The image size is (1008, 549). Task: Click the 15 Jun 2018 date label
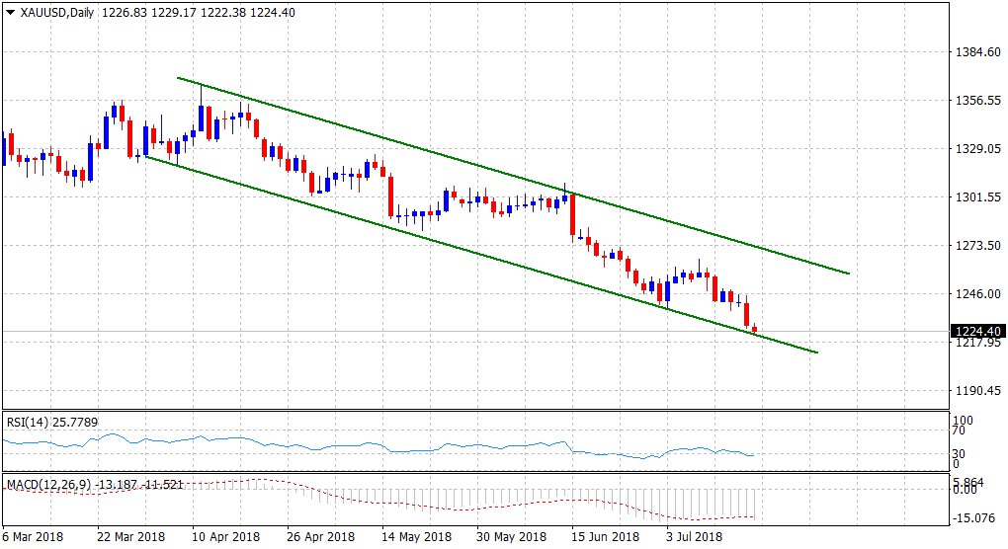point(606,536)
